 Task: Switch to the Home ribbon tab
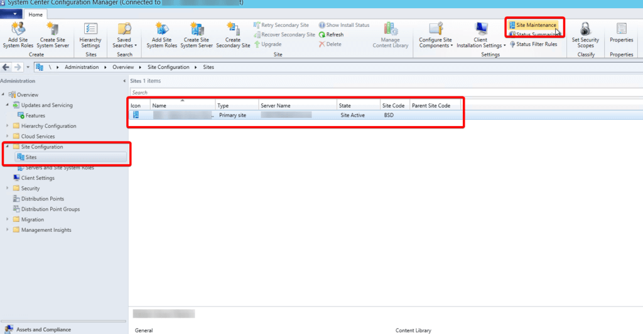pos(35,14)
